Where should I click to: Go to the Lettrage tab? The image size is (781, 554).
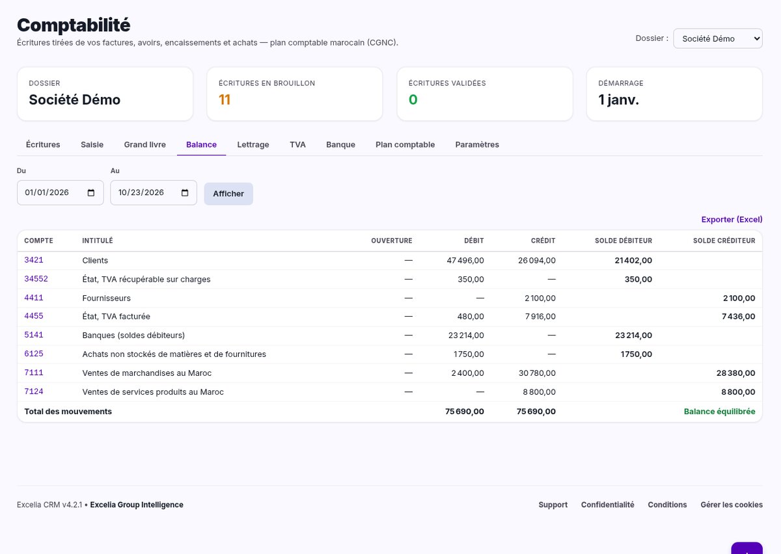[253, 144]
